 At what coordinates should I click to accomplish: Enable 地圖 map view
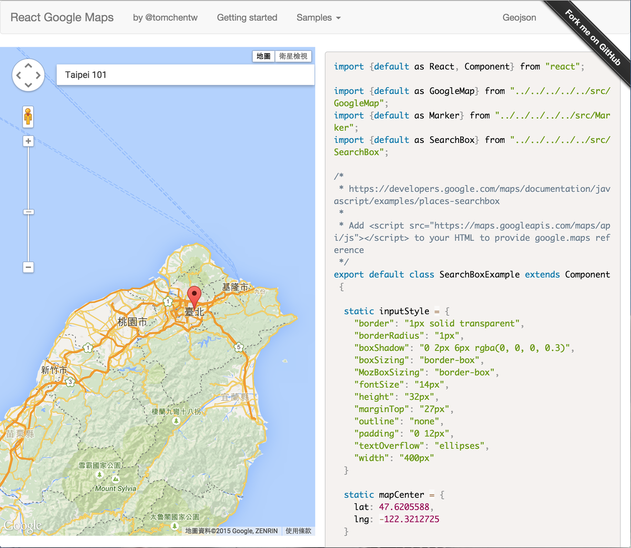pos(263,56)
